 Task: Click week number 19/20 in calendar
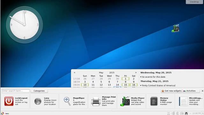pos(76,85)
